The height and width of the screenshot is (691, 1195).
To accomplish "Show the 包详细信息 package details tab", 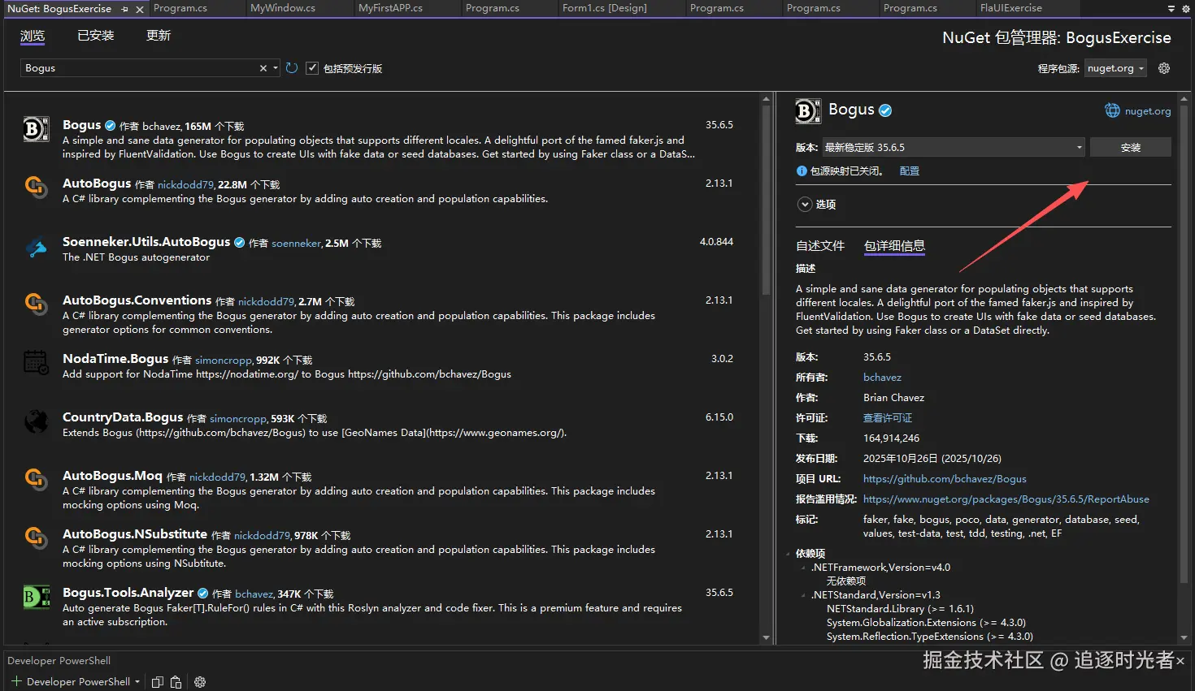I will click(894, 246).
